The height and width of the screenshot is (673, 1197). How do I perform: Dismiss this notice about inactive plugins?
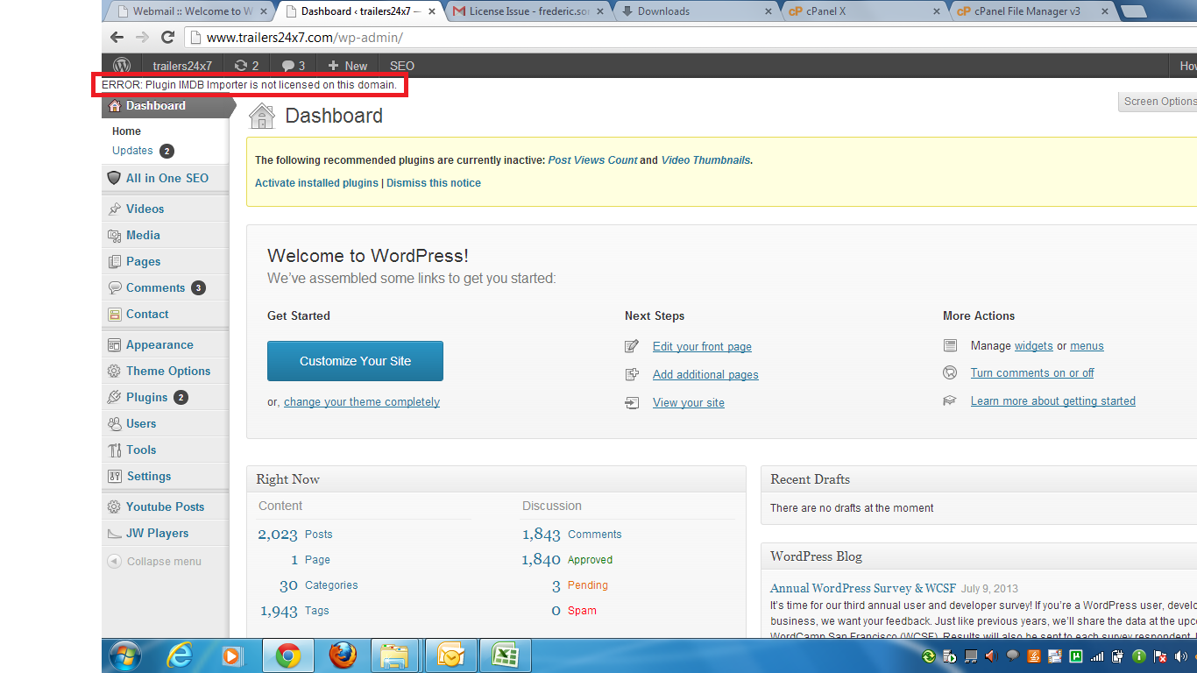click(434, 183)
